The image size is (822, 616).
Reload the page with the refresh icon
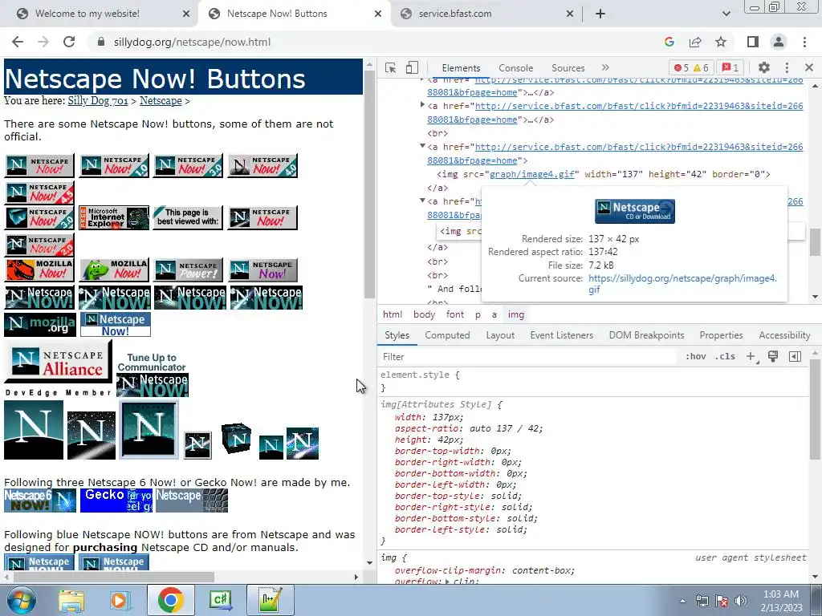point(69,42)
